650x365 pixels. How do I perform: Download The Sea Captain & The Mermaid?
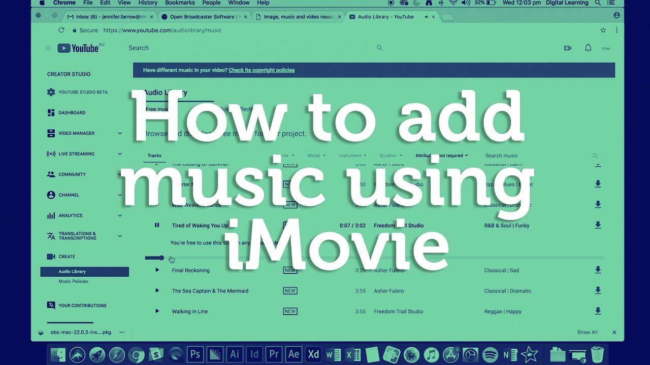598,290
